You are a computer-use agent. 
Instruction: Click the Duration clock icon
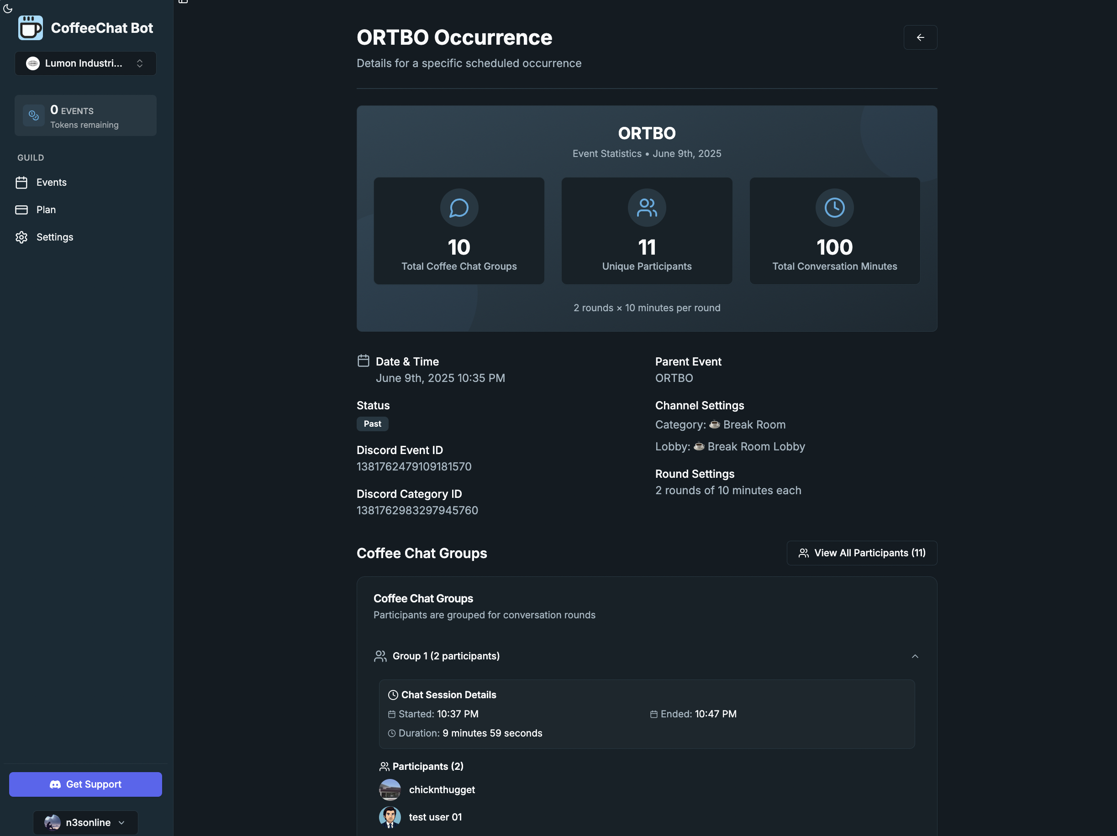pyautogui.click(x=391, y=733)
